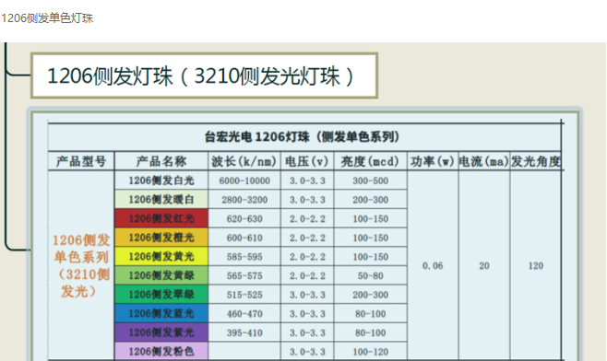Click the 电流(ma) column header
The width and height of the screenshot is (607, 361).
coord(484,161)
